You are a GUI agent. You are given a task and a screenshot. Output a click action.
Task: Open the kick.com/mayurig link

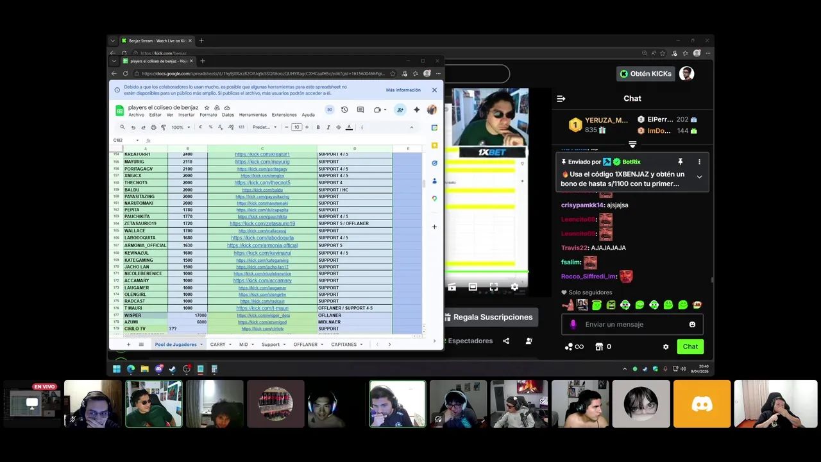tap(262, 162)
